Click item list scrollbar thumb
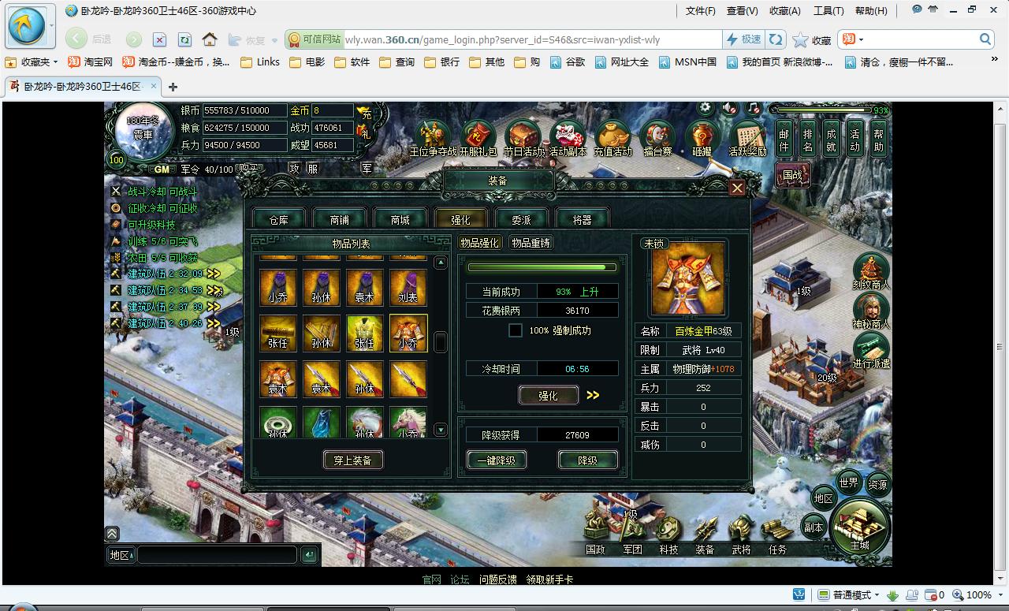This screenshot has width=1009, height=611. point(441,341)
